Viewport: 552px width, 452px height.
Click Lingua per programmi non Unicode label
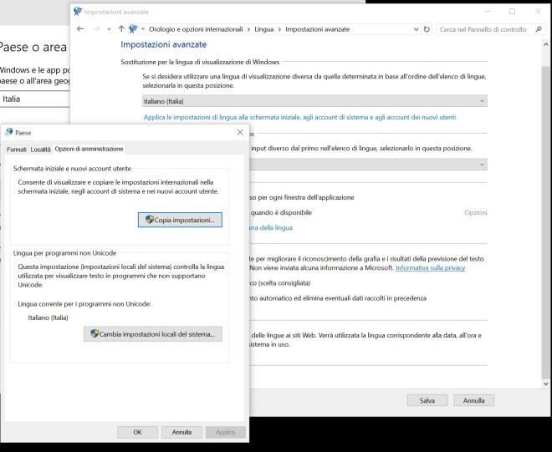point(64,253)
